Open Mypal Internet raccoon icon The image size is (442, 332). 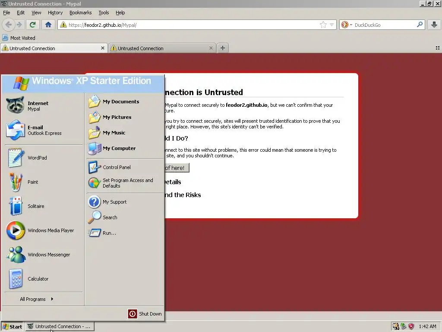pyautogui.click(x=15, y=105)
